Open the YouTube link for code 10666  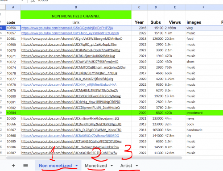pyautogui.click(x=71, y=124)
